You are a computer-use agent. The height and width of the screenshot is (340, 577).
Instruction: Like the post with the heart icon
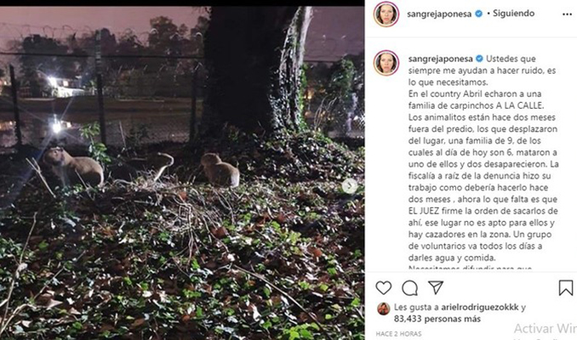(x=384, y=287)
